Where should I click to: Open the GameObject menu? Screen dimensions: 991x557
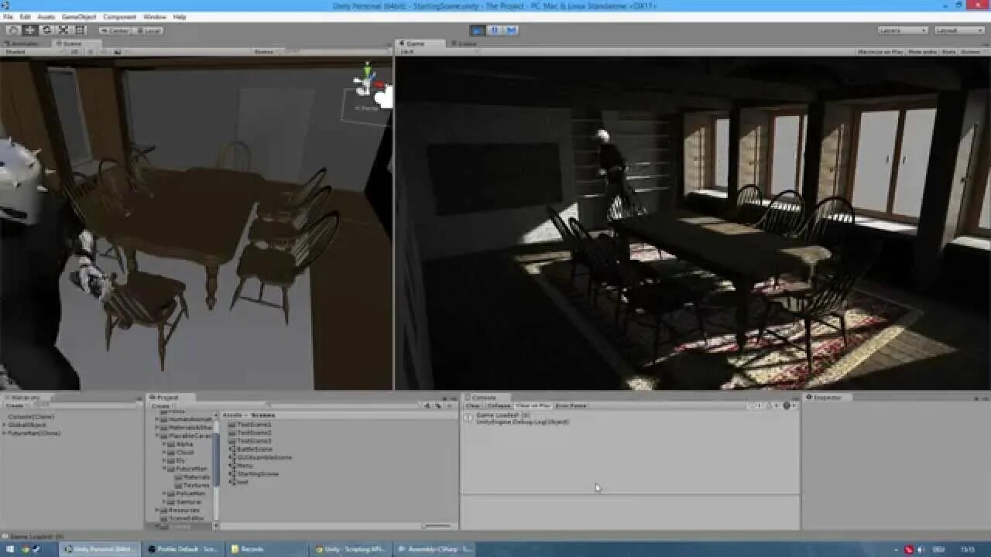[79, 16]
